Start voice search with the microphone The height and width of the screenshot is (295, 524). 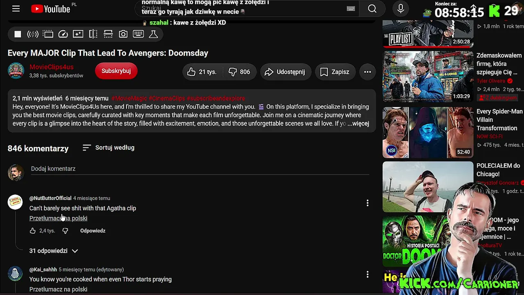401,9
